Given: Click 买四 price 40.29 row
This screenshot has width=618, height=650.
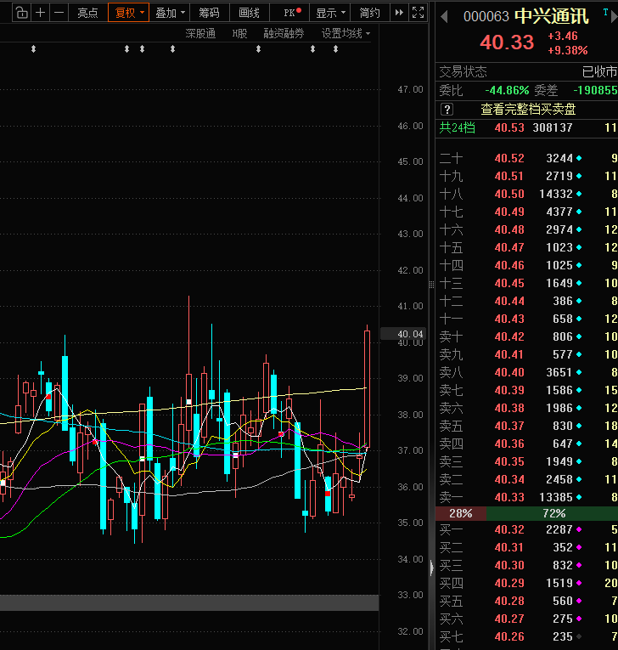Looking at the screenshot, I should tap(526, 583).
